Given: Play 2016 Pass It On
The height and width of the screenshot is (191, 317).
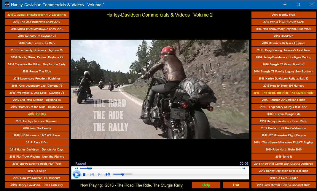Looking at the screenshot, I should pyautogui.click(x=37, y=142).
